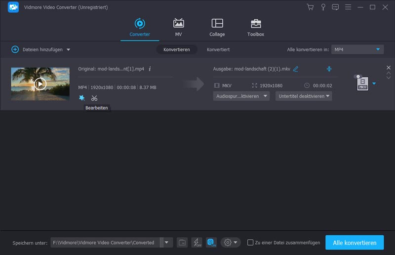The image size is (395, 255).
Task: Click the save path input field
Action: (106, 242)
